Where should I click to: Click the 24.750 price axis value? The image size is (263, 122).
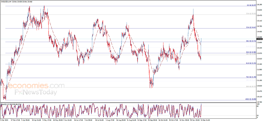pos(259,26)
